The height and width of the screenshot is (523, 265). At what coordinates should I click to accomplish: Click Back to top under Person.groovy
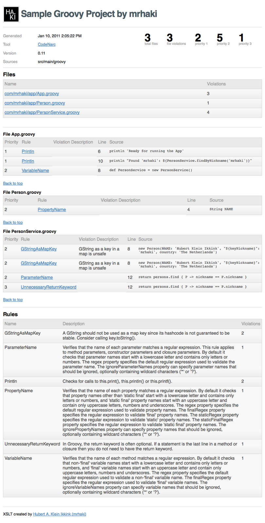13,223
